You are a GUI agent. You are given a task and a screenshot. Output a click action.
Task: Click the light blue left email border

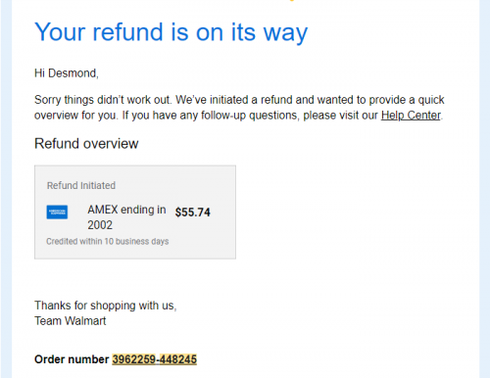pyautogui.click(x=6, y=189)
